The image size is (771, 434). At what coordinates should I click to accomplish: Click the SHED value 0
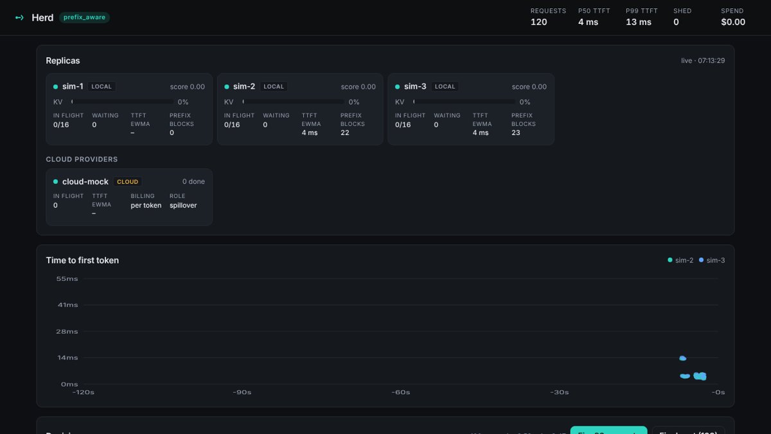pyautogui.click(x=676, y=22)
